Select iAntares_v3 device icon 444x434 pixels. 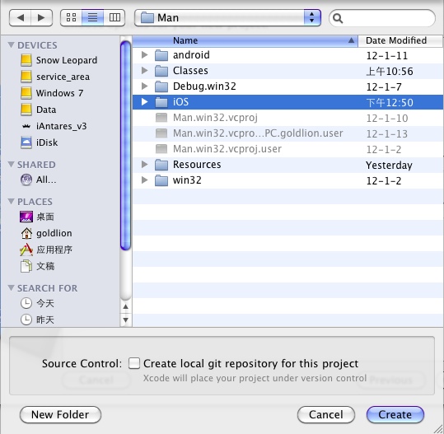(26, 126)
